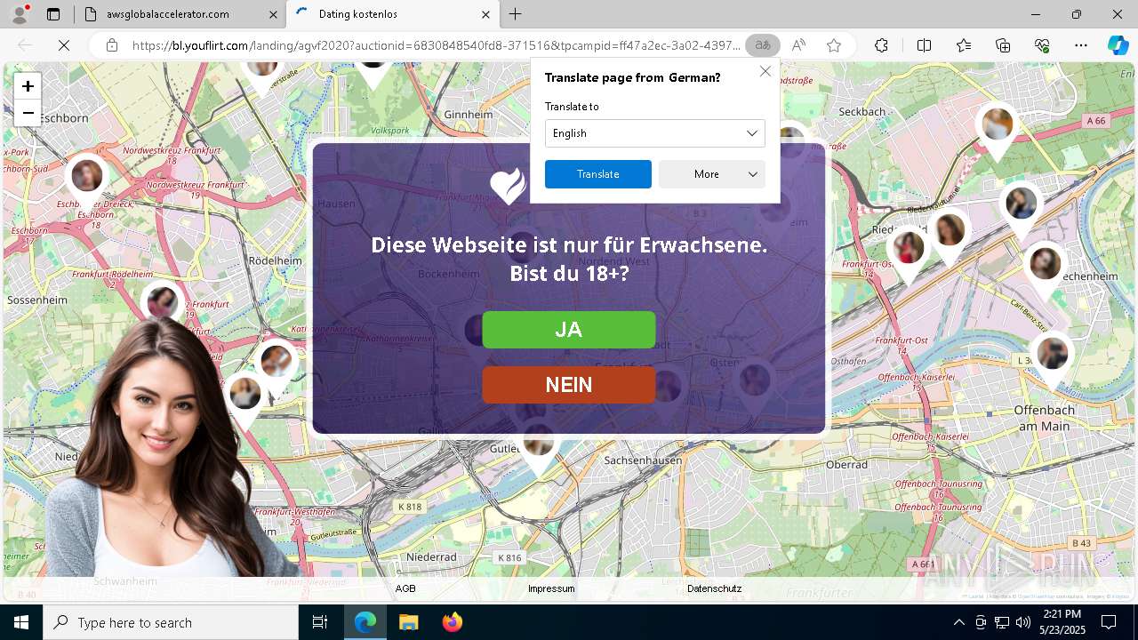
Task: Open Microsoft Edge from taskbar
Action: (365, 622)
